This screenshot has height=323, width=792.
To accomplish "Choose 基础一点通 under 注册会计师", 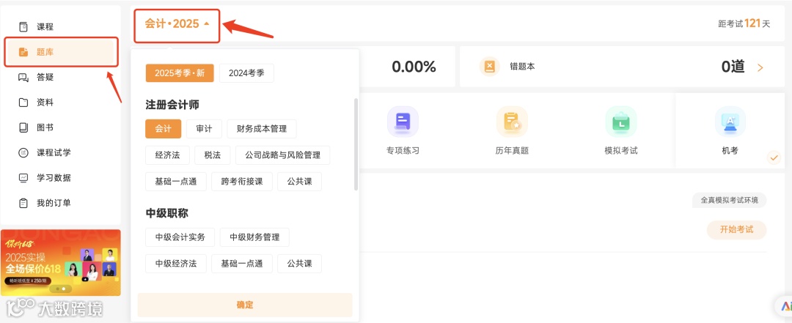I will (x=176, y=182).
